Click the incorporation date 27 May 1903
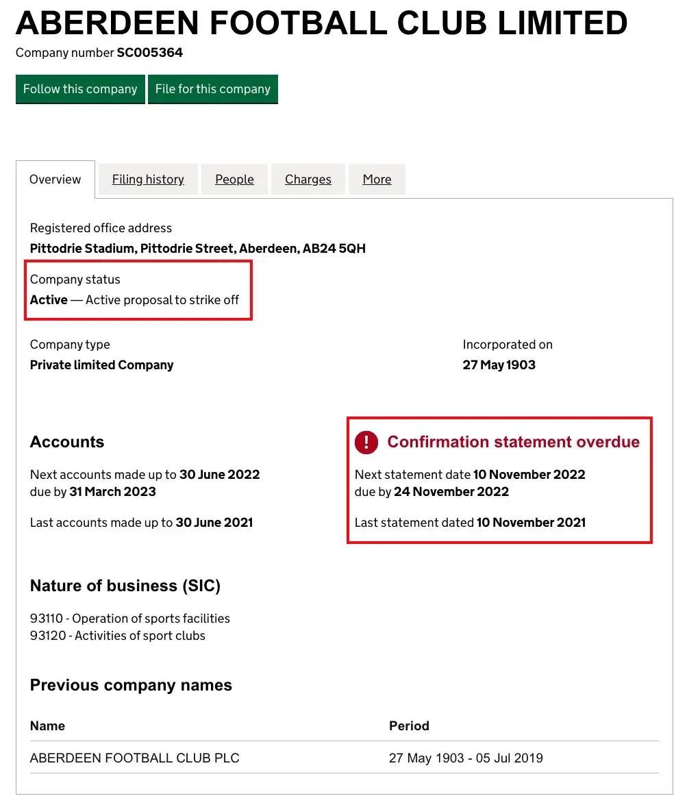 pyautogui.click(x=499, y=365)
